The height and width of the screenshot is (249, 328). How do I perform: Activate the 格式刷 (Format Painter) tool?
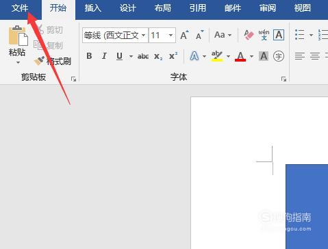coord(53,61)
